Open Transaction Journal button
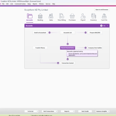Viewport: 116px width, 116px height. coord(68,63)
